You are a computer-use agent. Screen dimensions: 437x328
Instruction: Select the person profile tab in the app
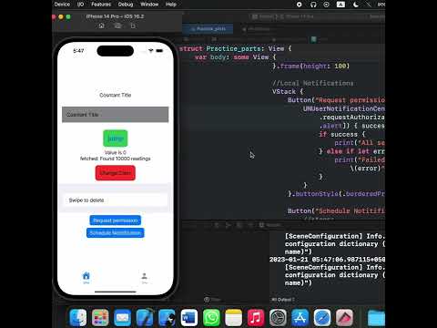coord(145,278)
